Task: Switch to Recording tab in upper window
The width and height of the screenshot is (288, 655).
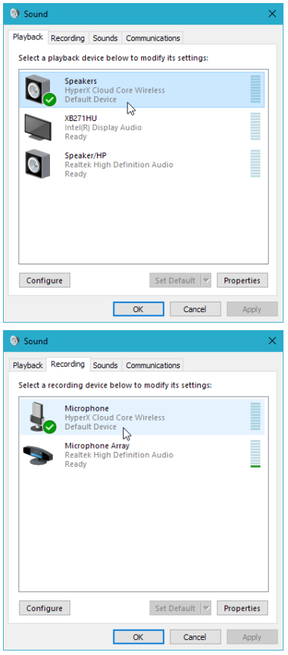Action: [68, 38]
